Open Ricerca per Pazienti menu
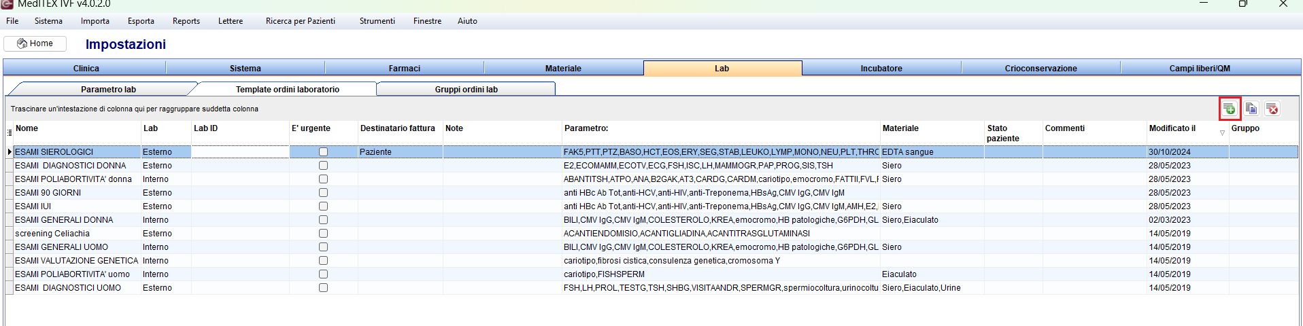Screen dimensions: 1303x326 [x=301, y=21]
